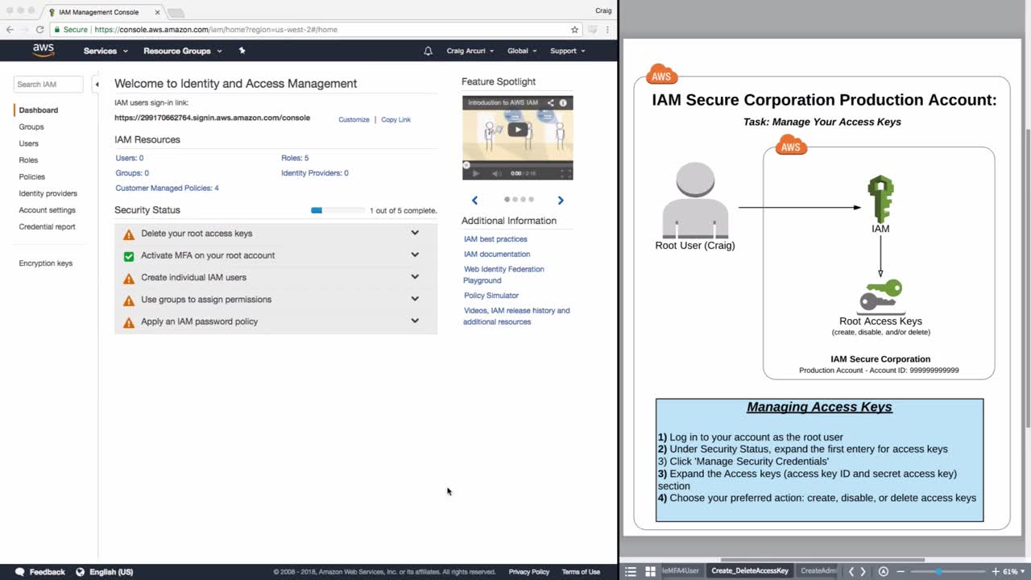
Task: Open the IAM best practices link
Action: [x=495, y=239]
